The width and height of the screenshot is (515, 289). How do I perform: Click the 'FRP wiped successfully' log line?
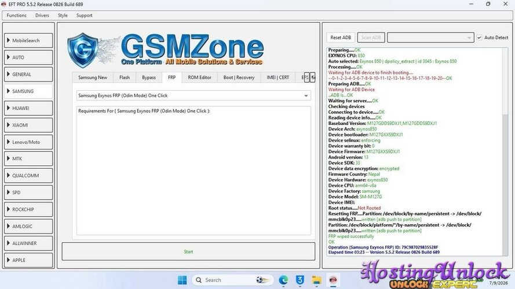[351, 236]
